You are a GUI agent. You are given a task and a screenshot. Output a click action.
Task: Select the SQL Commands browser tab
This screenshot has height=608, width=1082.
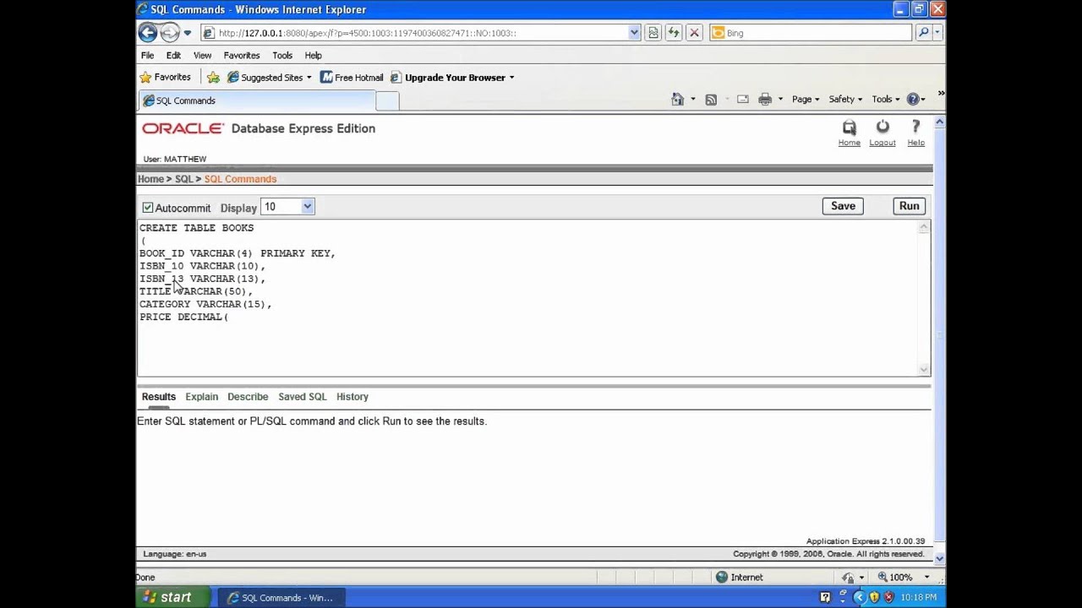pyautogui.click(x=256, y=100)
